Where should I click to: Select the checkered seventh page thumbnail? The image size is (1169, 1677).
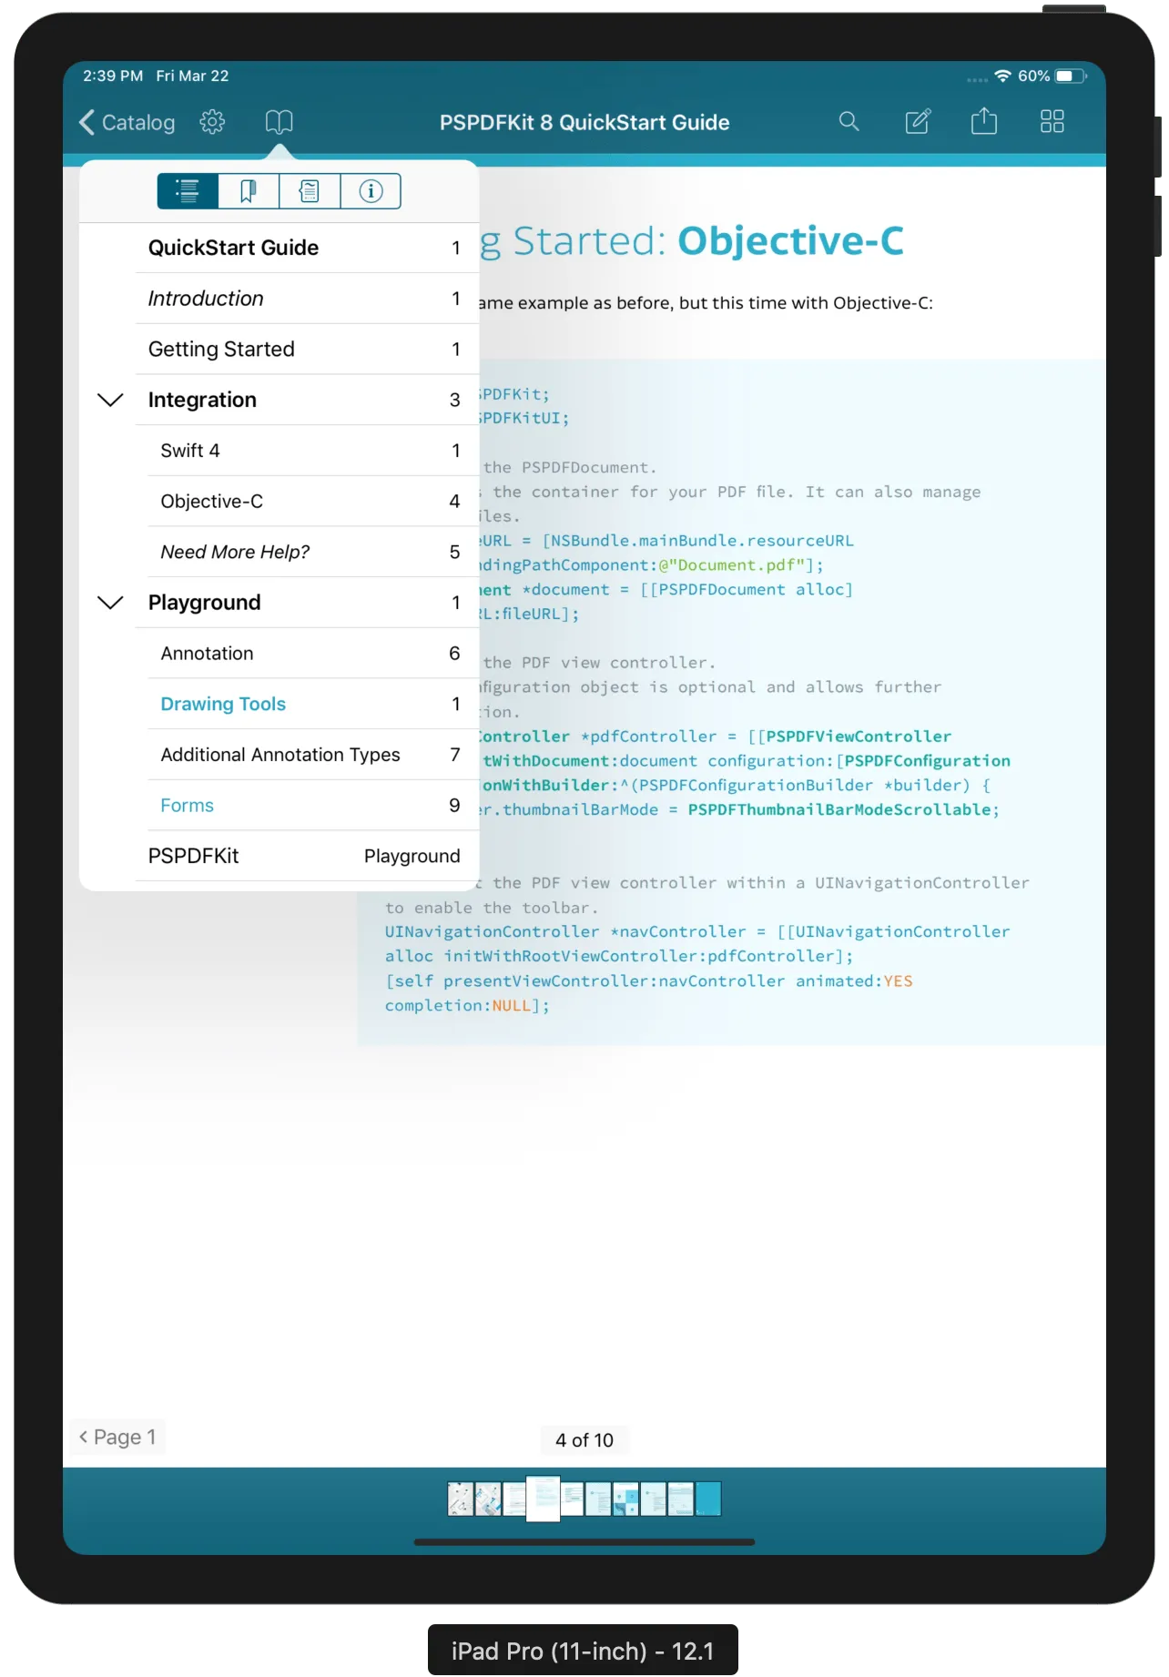click(625, 1499)
